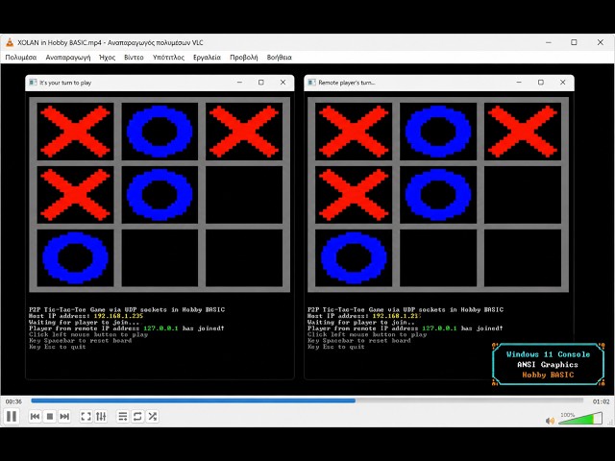Mute audio via the speaker icon
This screenshot has height=461, width=615.
[x=550, y=421]
